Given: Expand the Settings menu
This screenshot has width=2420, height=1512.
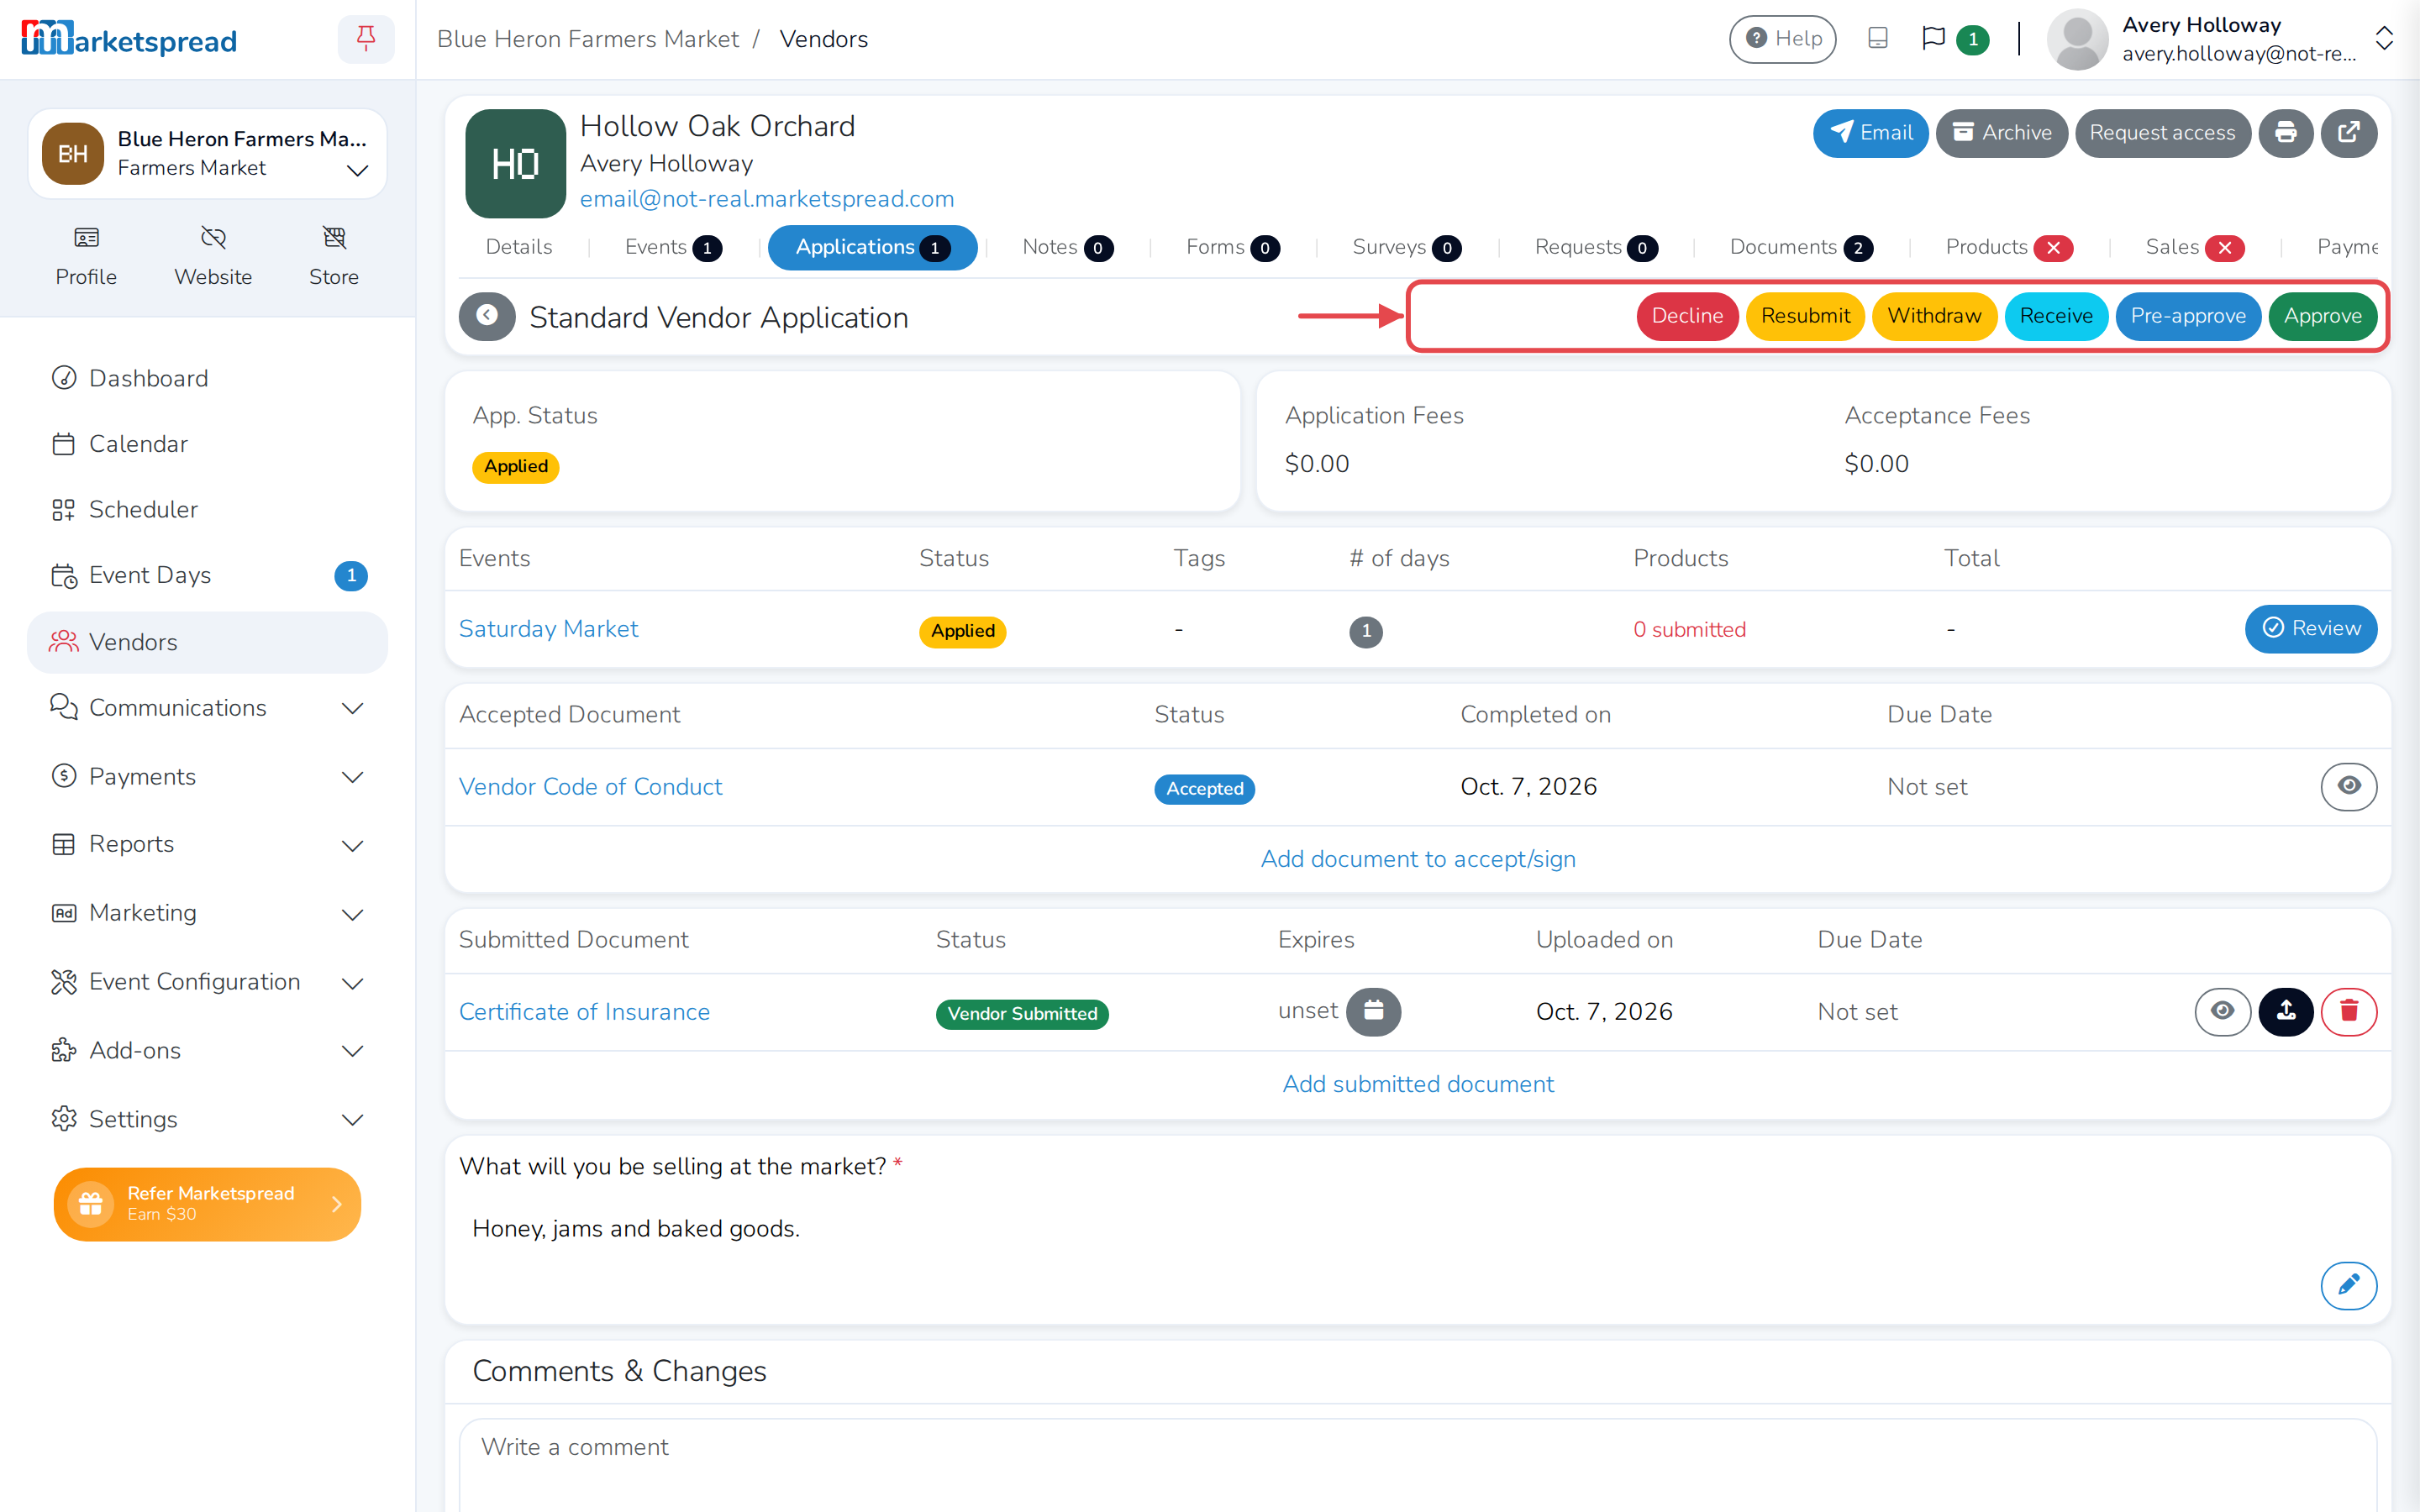Looking at the screenshot, I should [208, 1119].
